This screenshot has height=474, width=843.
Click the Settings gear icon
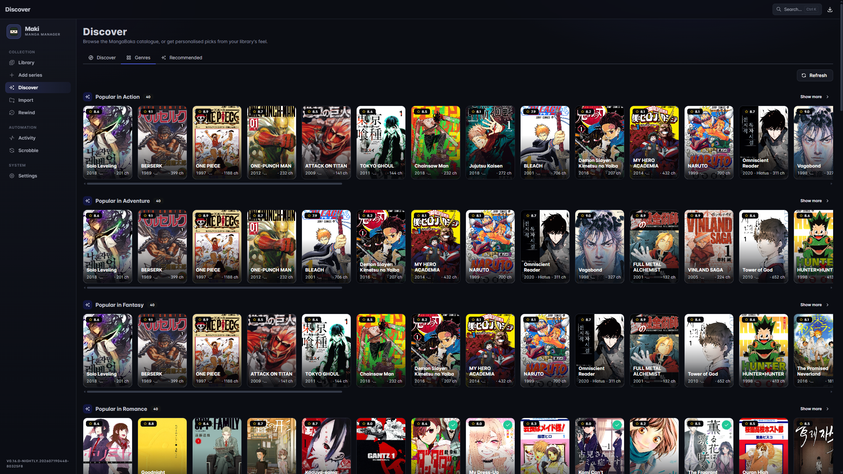(x=12, y=176)
